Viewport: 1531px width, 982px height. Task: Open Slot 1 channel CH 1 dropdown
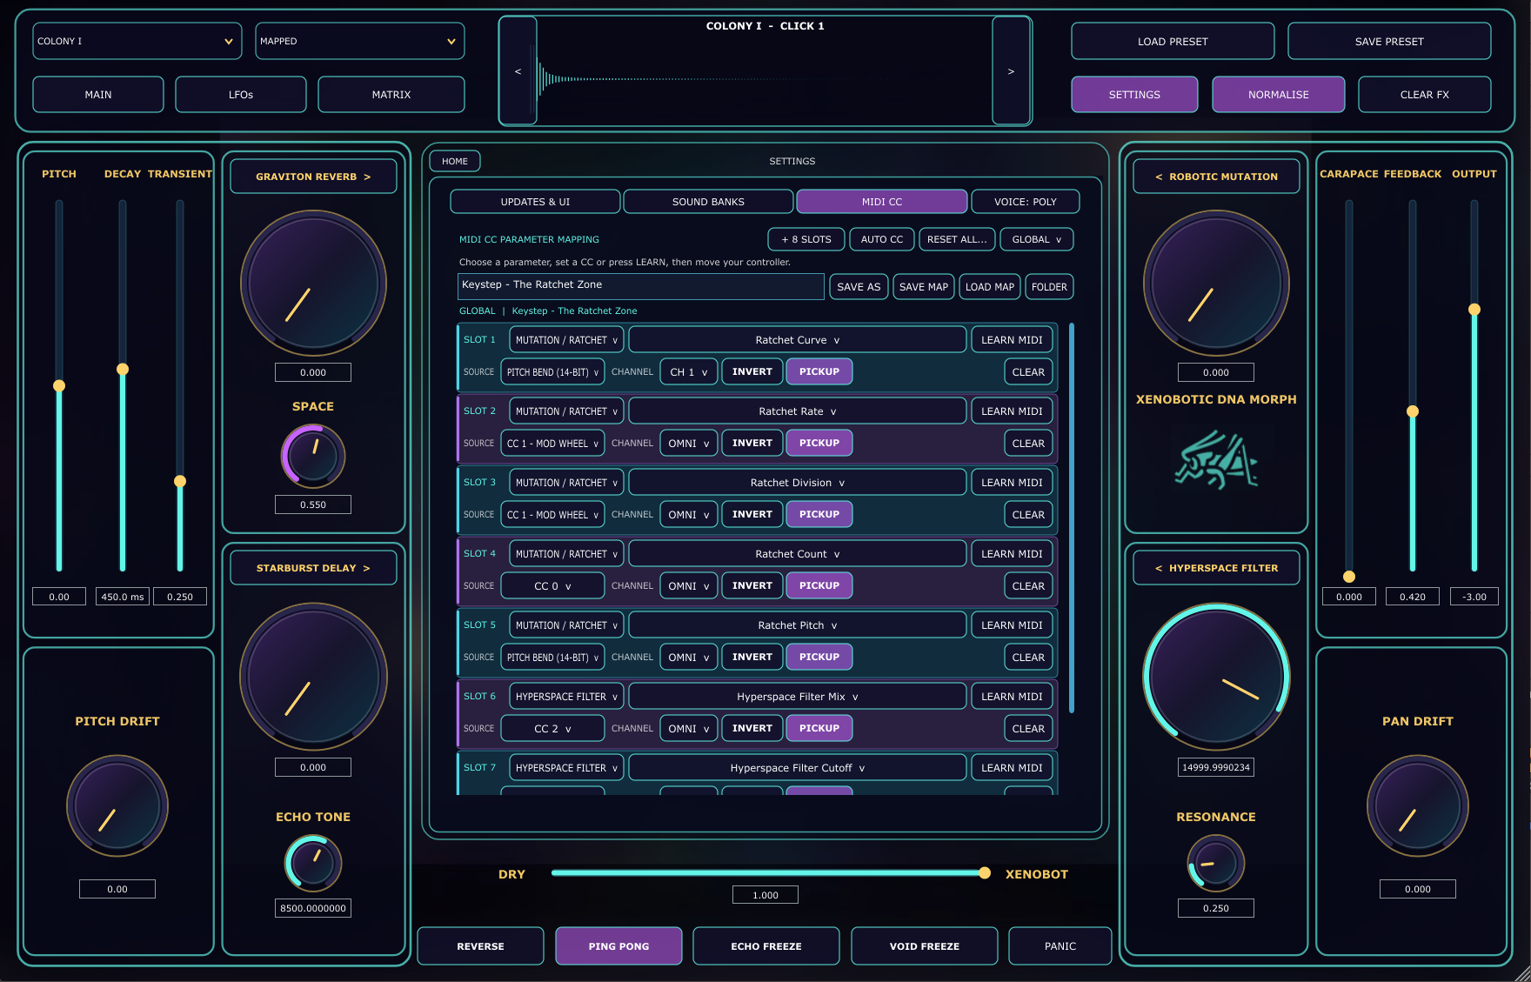point(689,371)
